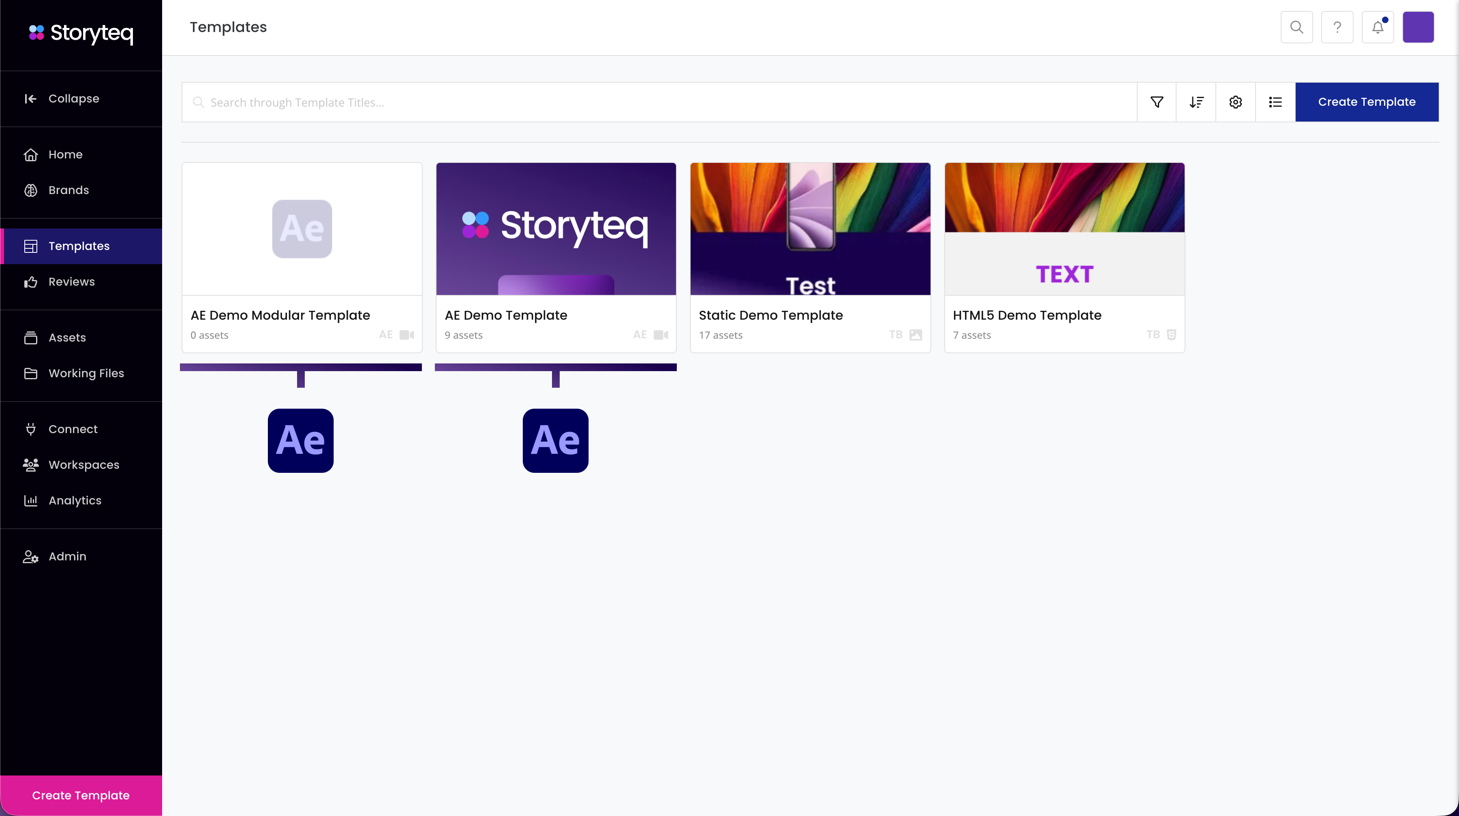Screen dimensions: 1459x816
Task: Open the Admin page from sidebar
Action: click(66, 556)
